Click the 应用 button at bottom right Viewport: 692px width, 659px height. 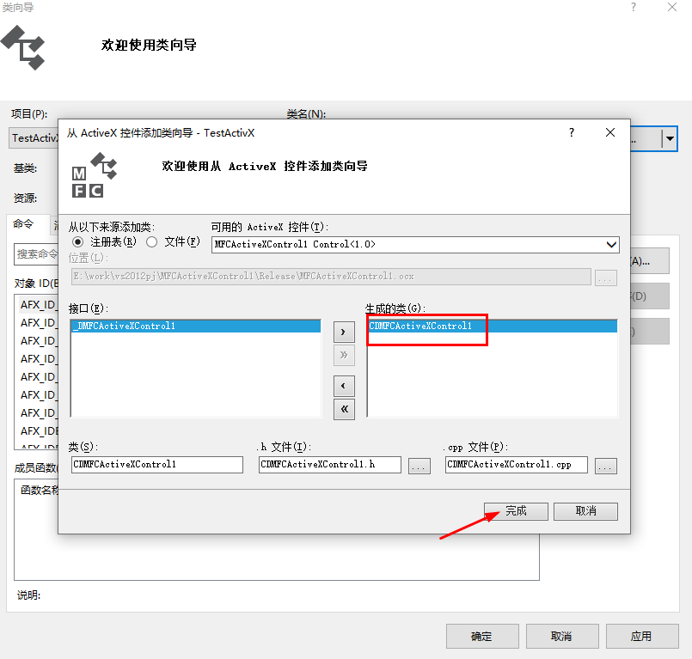(641, 636)
